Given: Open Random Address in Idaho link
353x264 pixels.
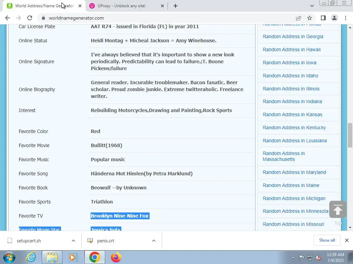Looking at the screenshot, I should coord(290,76).
